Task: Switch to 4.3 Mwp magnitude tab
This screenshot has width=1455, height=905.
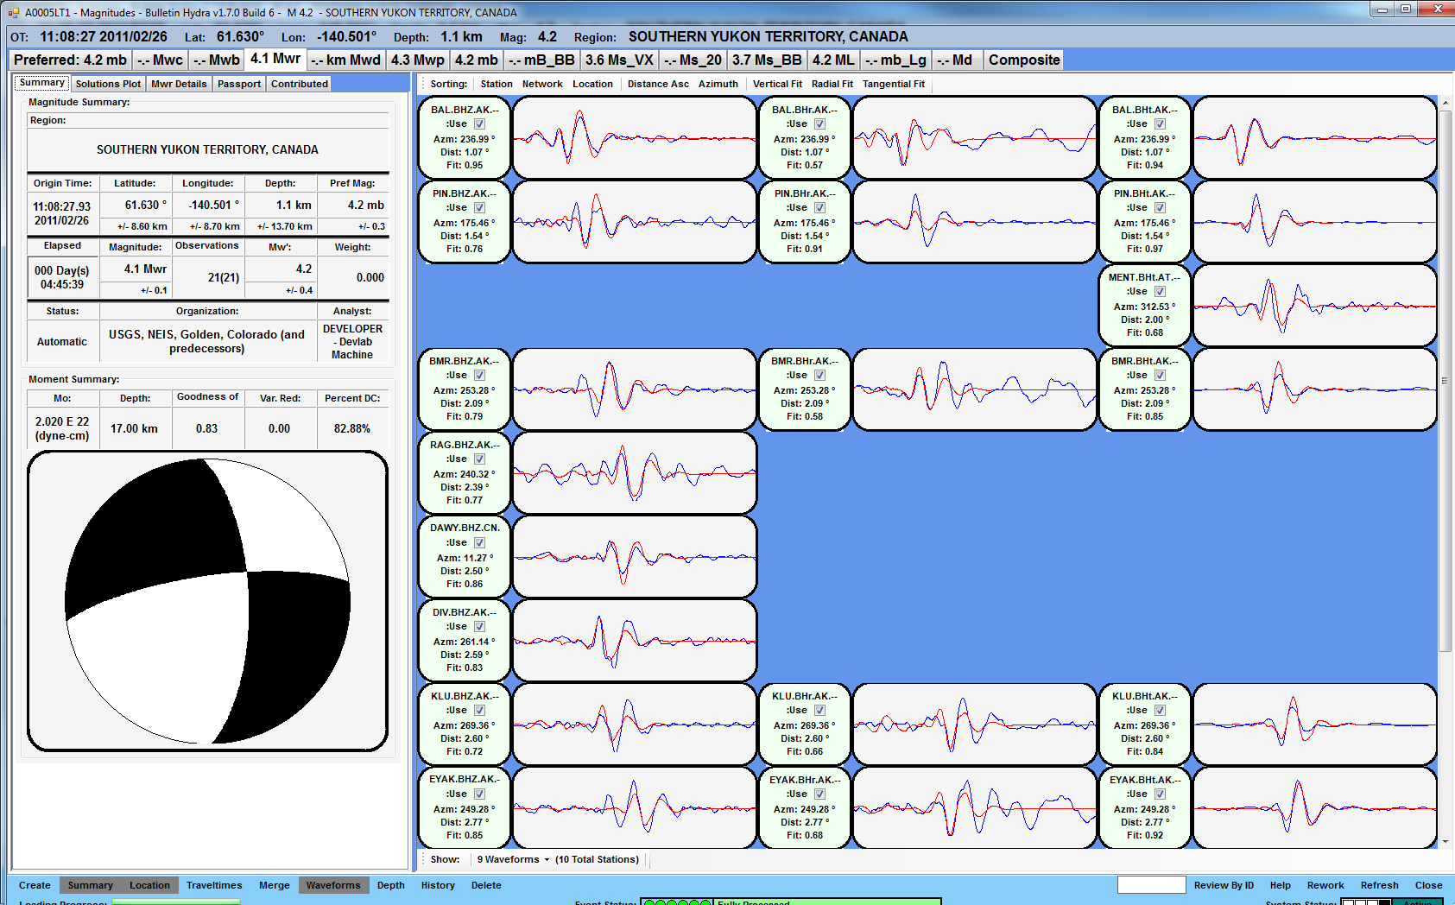Action: 418,60
